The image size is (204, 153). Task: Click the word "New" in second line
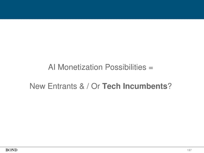point(37,87)
